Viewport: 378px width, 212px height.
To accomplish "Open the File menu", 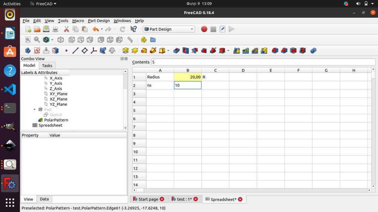I will 26,21.
